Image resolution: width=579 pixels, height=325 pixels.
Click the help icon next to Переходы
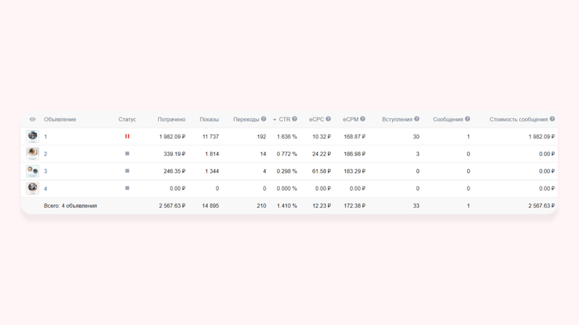click(264, 119)
